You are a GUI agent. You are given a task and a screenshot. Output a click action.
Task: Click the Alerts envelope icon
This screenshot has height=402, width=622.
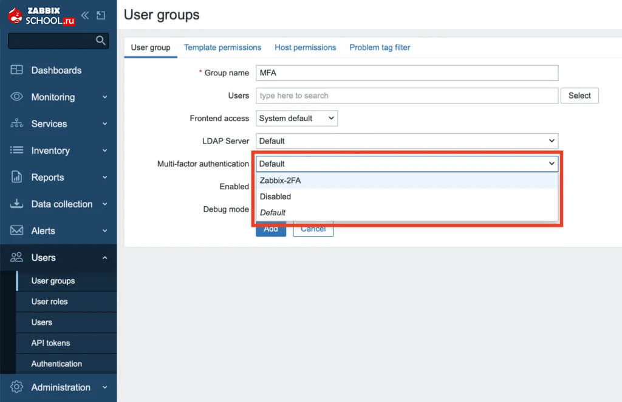click(16, 230)
